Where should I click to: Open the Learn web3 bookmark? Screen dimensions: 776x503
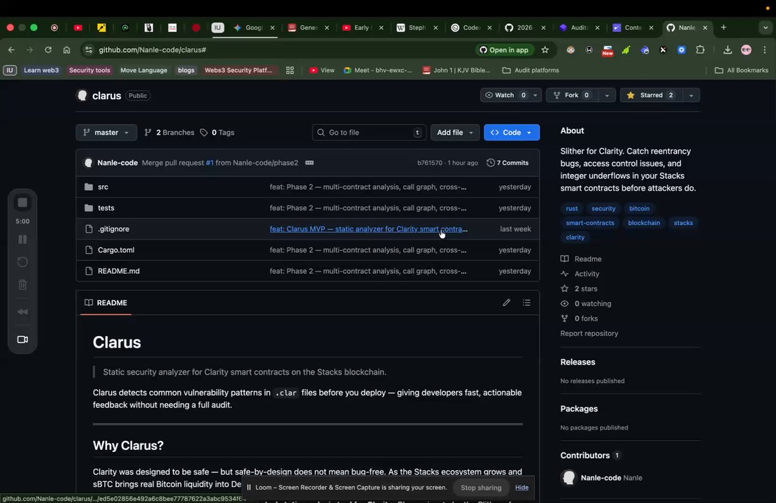[x=41, y=71]
